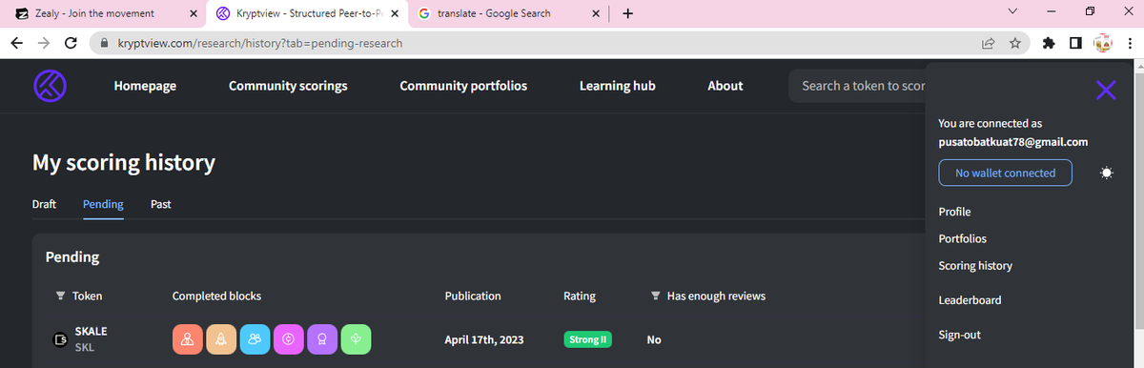The image size is (1144, 368).
Task: Open Portfolios in the side menu
Action: [962, 238]
